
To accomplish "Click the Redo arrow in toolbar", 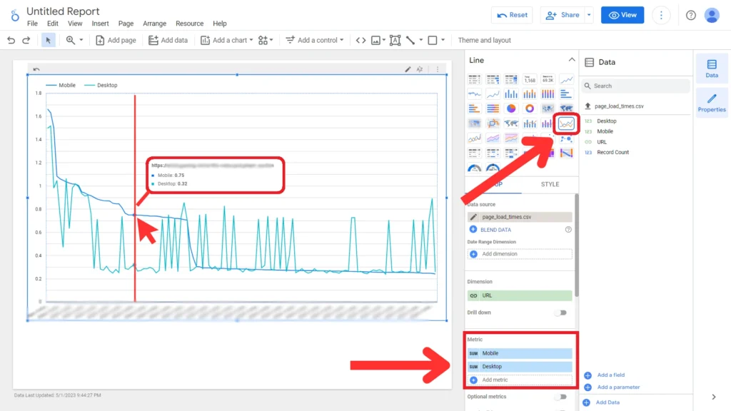I will (26, 41).
